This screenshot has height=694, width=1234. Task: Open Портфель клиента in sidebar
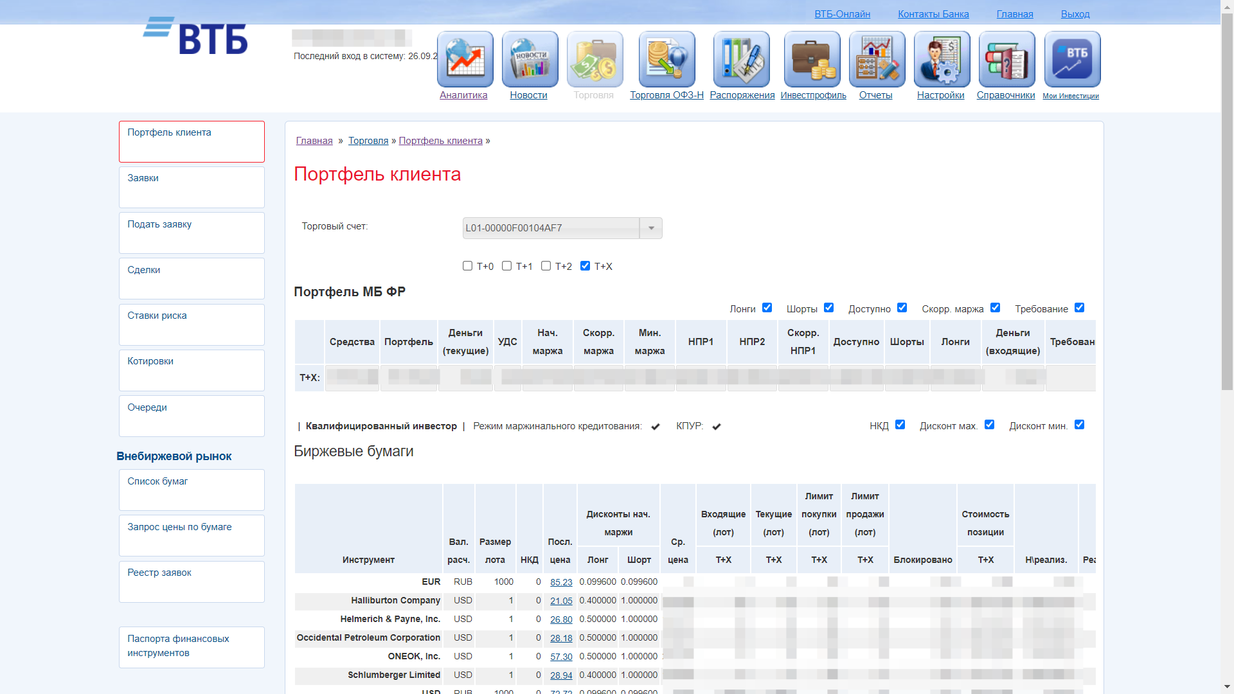coord(192,141)
